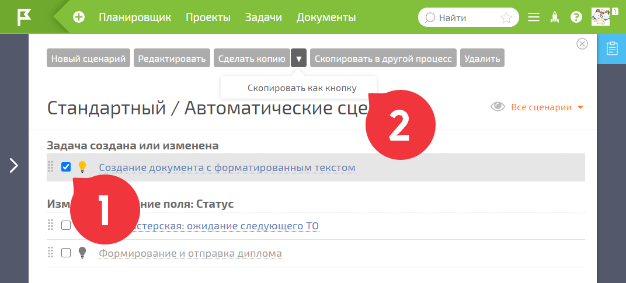The width and height of the screenshot is (626, 283).
Task: Uncheck the document creation scenario checkbox
Action: (66, 167)
